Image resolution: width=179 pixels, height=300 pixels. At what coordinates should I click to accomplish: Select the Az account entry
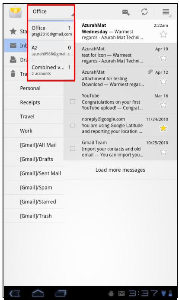pyautogui.click(x=51, y=51)
